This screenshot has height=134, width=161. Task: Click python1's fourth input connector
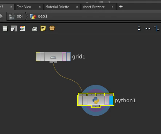point(109,95)
